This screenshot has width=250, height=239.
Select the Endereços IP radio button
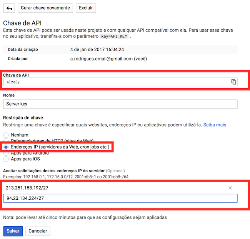point(6,147)
